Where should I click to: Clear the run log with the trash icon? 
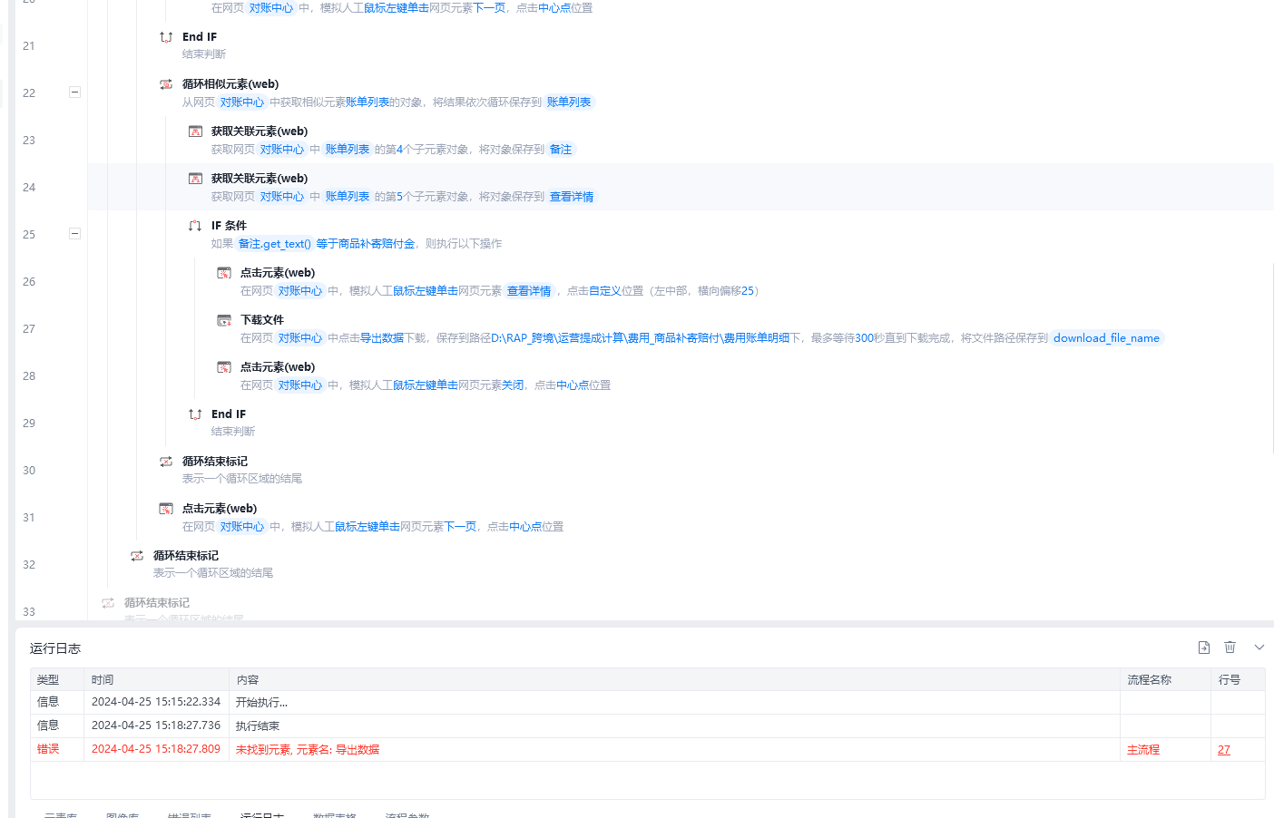(x=1230, y=648)
